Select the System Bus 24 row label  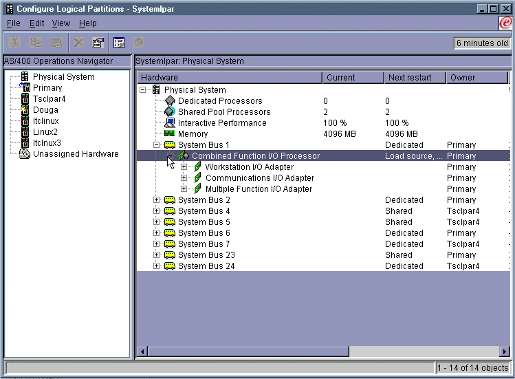pyautogui.click(x=206, y=266)
